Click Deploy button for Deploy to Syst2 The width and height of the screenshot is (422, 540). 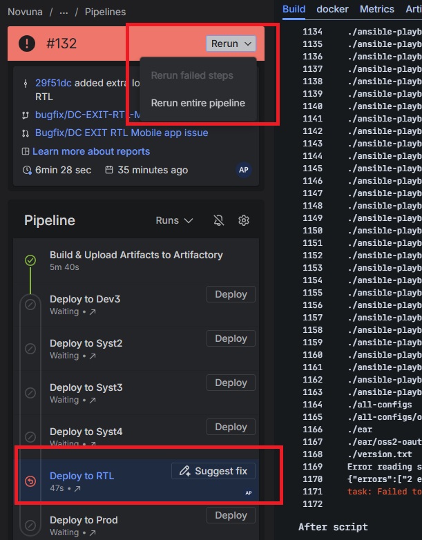pyautogui.click(x=231, y=338)
